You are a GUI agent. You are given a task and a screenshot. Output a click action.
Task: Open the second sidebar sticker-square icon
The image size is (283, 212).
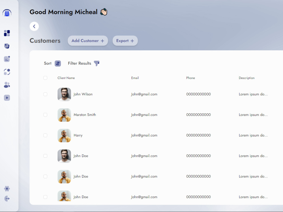(x=7, y=46)
